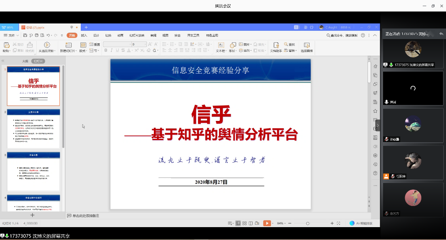Image resolution: width=446 pixels, height=240 pixels.
Task: Click the undo arrow icon
Action: tap(48, 35)
